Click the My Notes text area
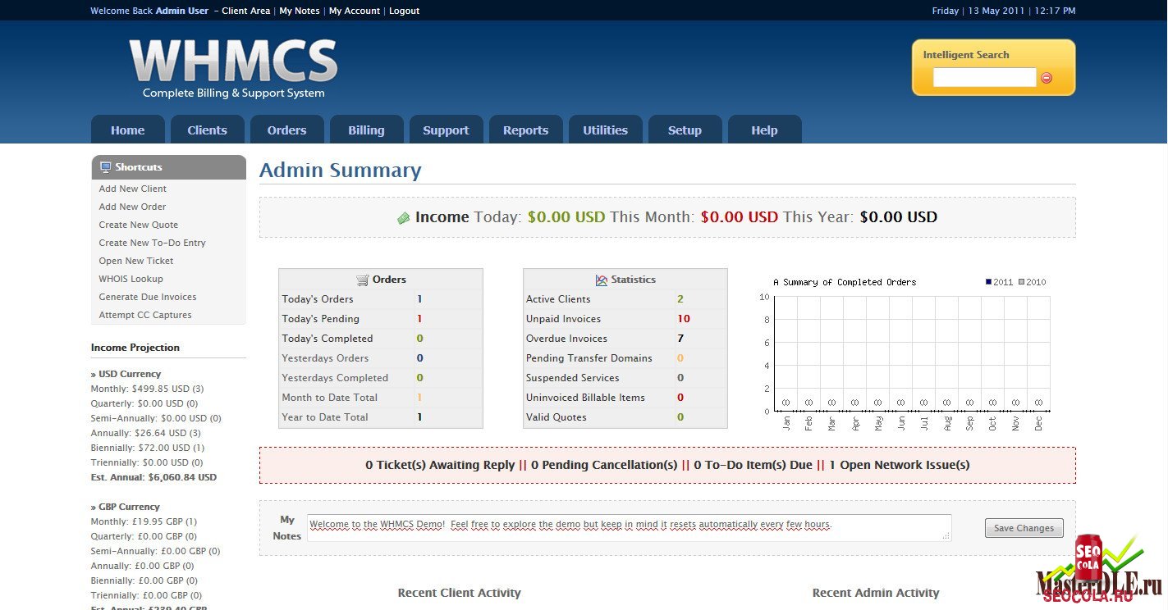This screenshot has height=610, width=1168. [x=629, y=527]
